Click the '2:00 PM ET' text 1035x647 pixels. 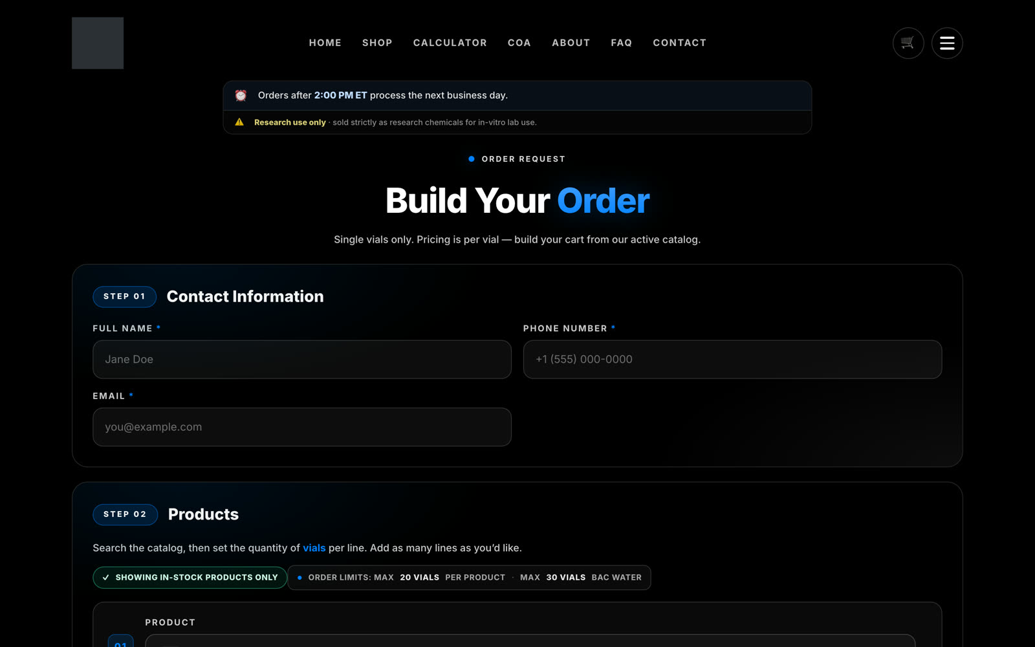point(341,95)
